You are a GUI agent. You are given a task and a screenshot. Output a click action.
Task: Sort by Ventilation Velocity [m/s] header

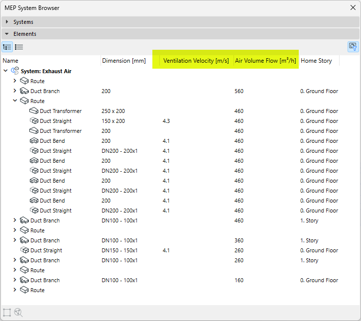pyautogui.click(x=196, y=61)
